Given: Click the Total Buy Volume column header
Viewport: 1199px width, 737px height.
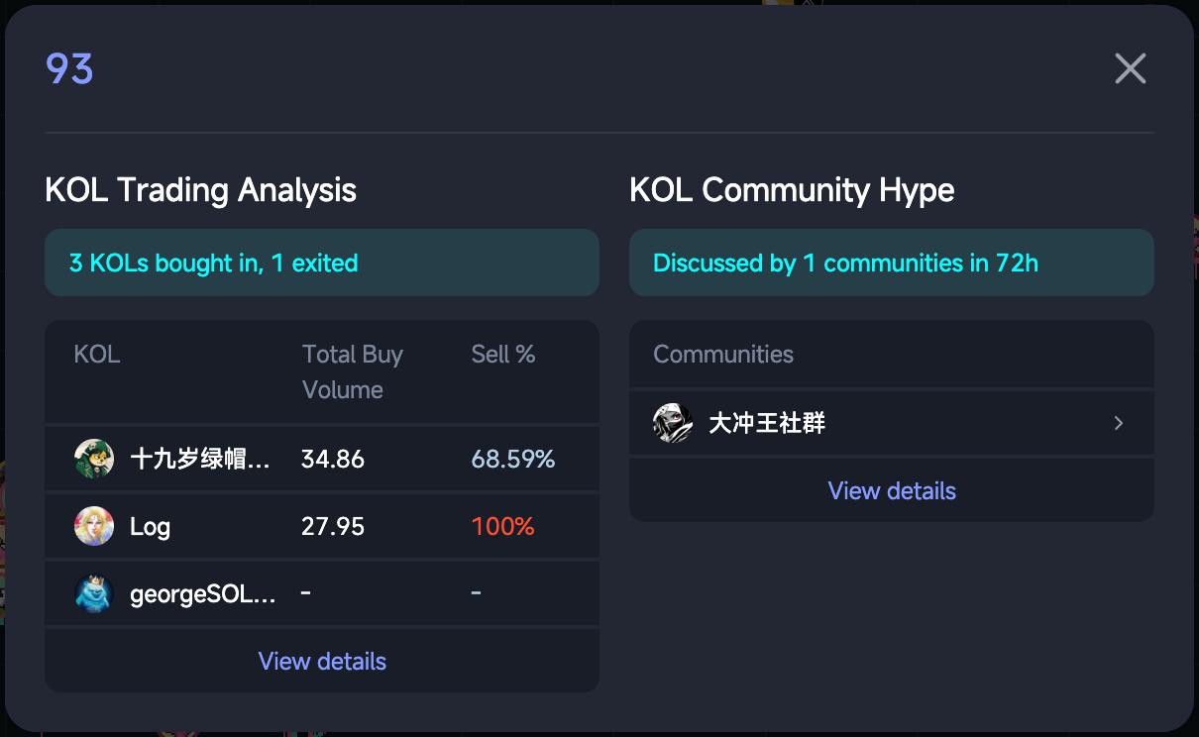Looking at the screenshot, I should 352,371.
